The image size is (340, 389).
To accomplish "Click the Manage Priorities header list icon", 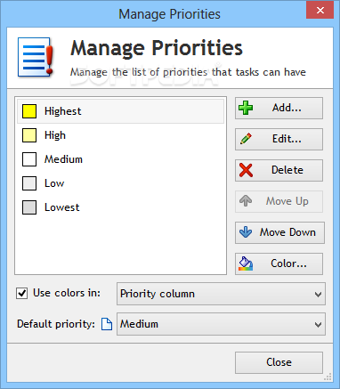I will tap(36, 57).
